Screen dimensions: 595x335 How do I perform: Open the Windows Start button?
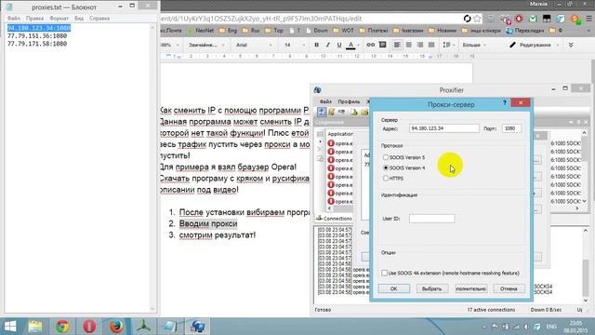tap(10, 327)
